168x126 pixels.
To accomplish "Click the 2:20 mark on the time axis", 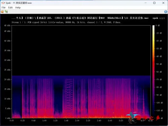I will pyautogui.click(x=88, y=121).
